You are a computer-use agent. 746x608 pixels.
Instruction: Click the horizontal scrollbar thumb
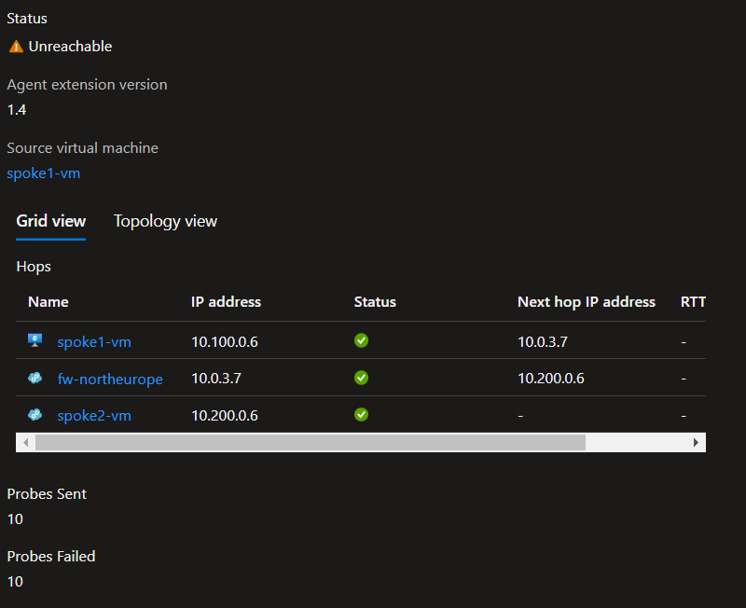(310, 442)
